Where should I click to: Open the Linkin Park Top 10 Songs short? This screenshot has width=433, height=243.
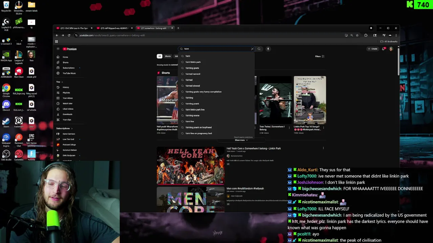click(310, 100)
